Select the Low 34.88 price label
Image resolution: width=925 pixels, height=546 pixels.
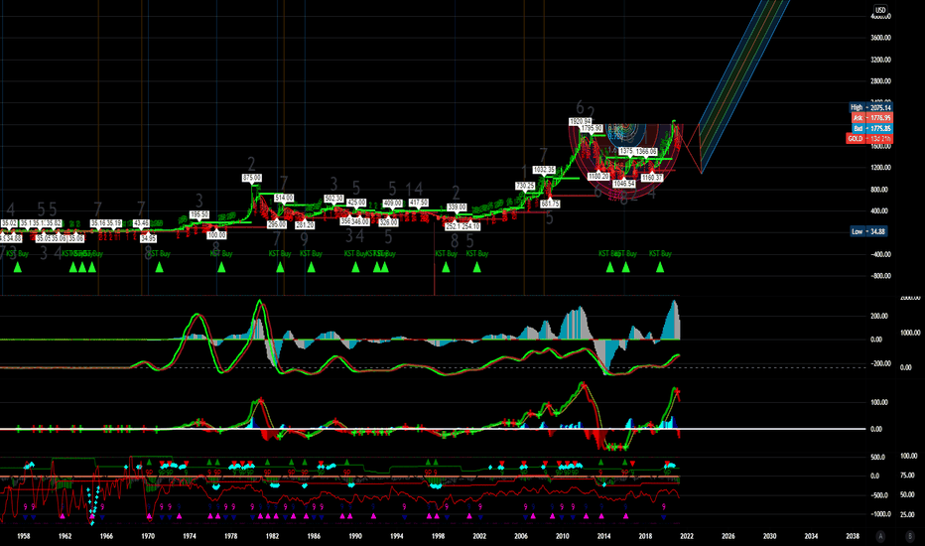tap(868, 231)
